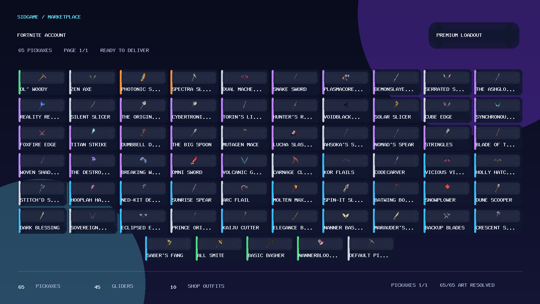Click the Silent Slicer label
The image size is (540, 304).
(x=90, y=117)
